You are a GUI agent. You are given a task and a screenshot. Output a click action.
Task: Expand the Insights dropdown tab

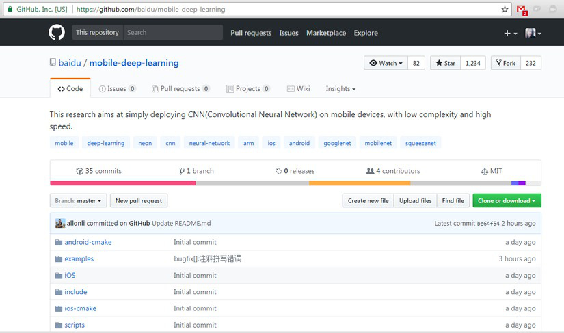click(x=340, y=88)
